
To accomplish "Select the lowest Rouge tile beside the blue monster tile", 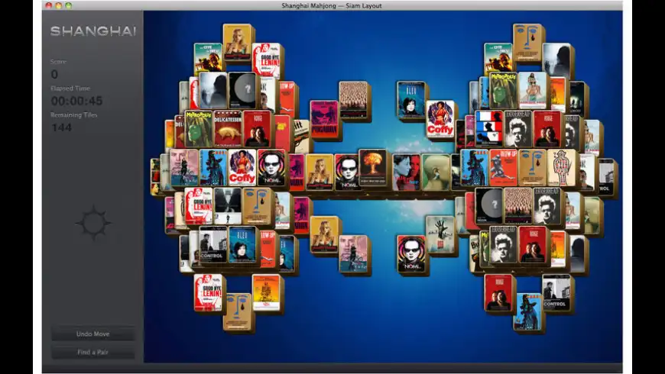I will pyautogui.click(x=498, y=292).
